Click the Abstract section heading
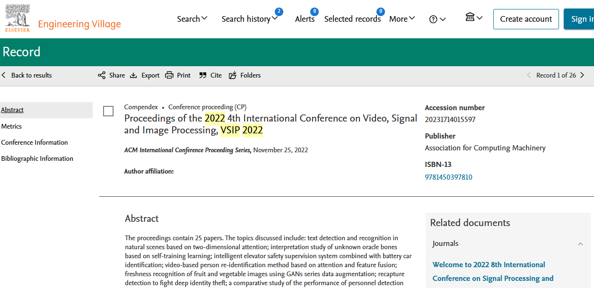 142,218
